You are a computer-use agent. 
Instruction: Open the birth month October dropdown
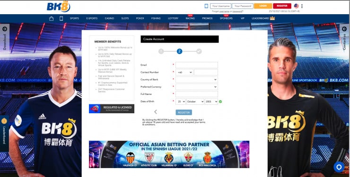click(x=195, y=101)
